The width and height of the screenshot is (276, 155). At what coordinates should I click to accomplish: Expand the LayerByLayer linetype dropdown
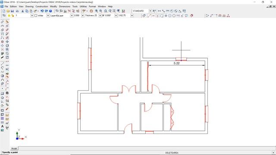pyautogui.click(x=72, y=15)
